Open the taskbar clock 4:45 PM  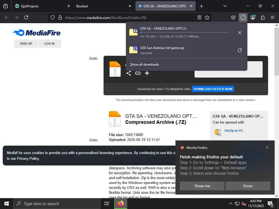256,204
